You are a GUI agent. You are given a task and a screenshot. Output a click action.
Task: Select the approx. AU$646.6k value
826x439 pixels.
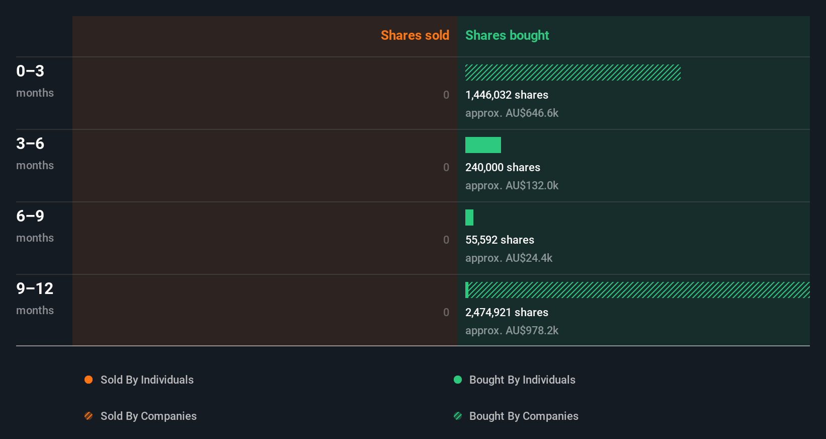click(x=512, y=113)
